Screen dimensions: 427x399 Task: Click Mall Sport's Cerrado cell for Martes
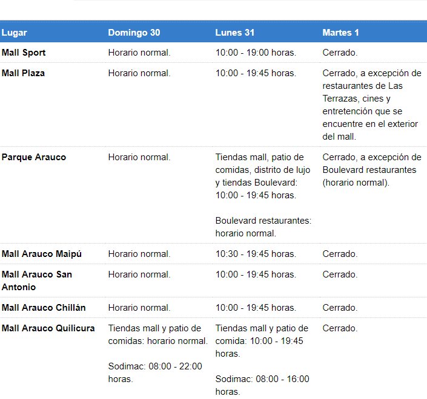click(340, 53)
